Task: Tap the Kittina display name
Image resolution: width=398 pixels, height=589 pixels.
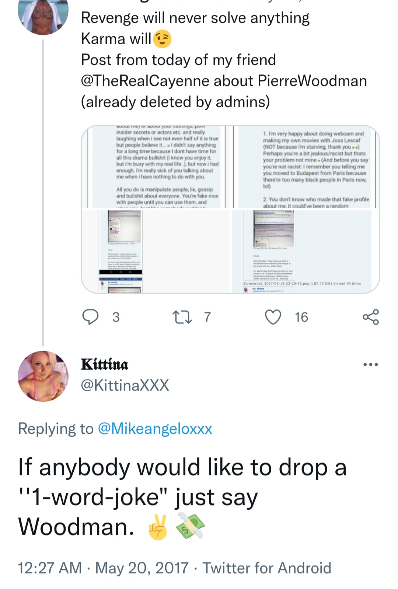Action: coord(105,364)
